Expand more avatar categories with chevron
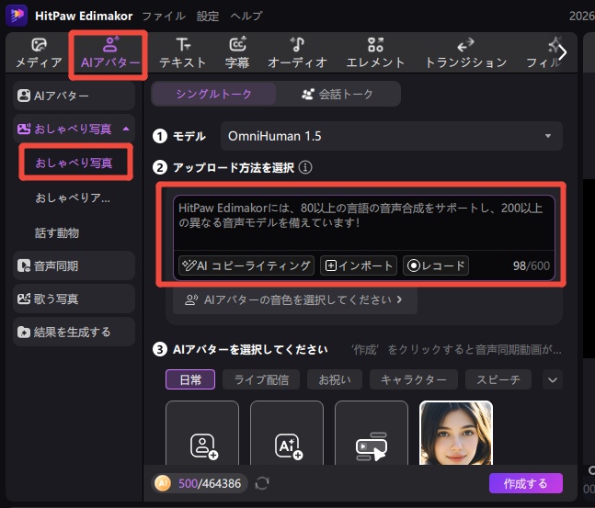The width and height of the screenshot is (595, 508). [553, 379]
